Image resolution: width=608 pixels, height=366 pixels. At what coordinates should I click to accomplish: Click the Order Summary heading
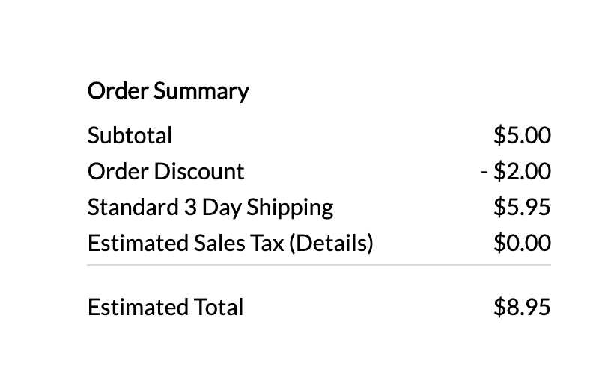point(168,92)
